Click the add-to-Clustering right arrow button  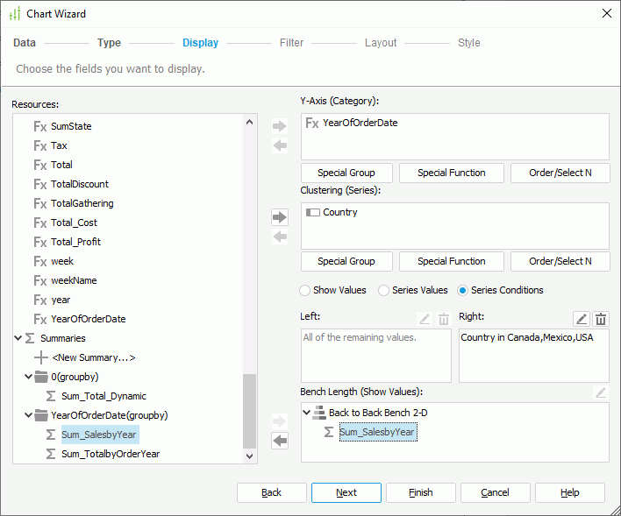280,217
